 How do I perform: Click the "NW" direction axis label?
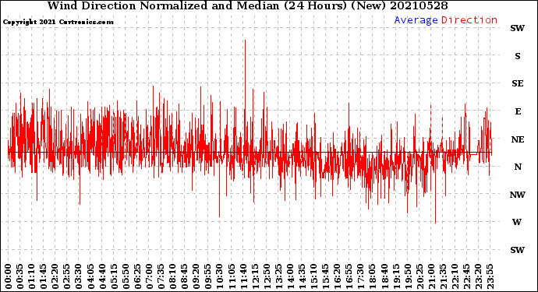coord(518,195)
